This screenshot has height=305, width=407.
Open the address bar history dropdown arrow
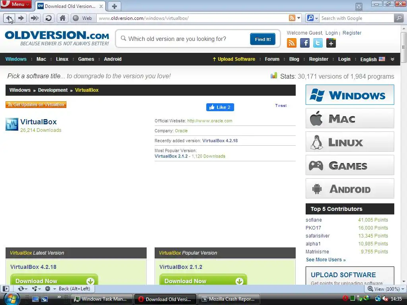(298, 18)
